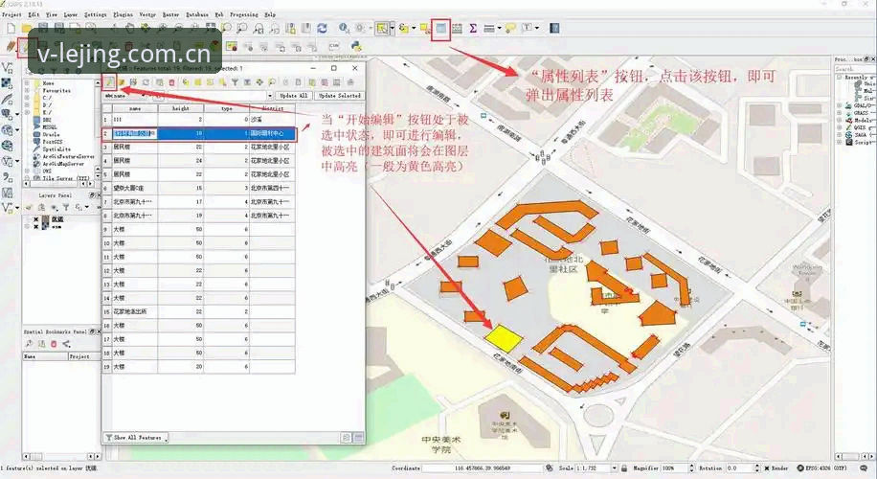Expand the Home node in browser tree
Viewport: 877px width, 479px height.
26,82
